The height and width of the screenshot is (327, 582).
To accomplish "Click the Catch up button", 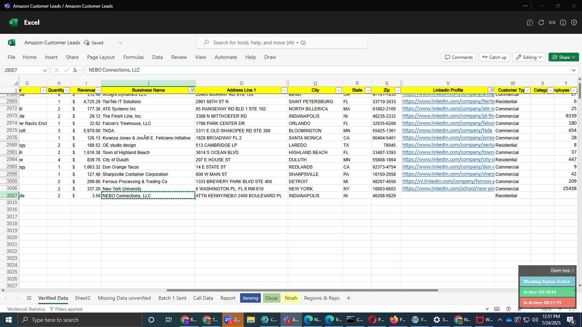I will 494,57.
